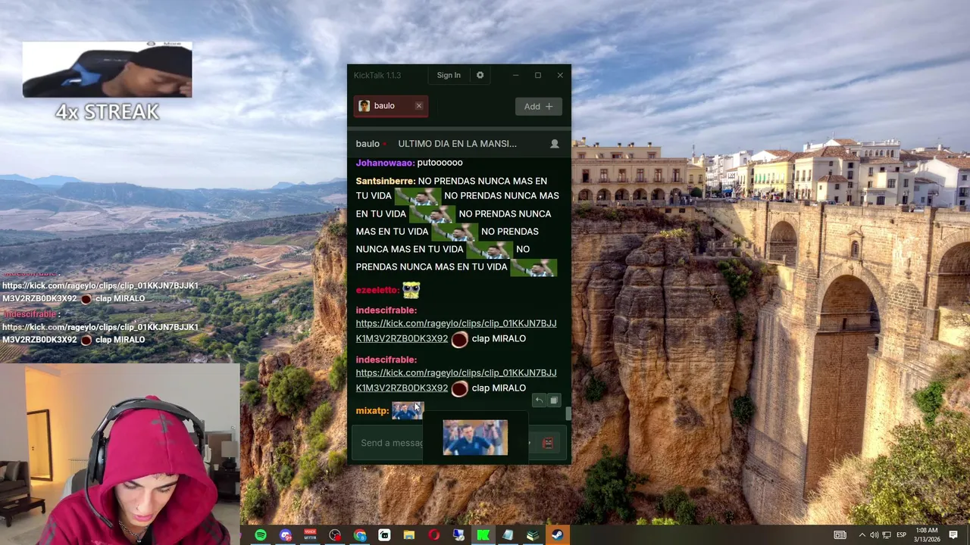The height and width of the screenshot is (545, 970).
Task: Open green Kick app taskbar icon
Action: 483,535
